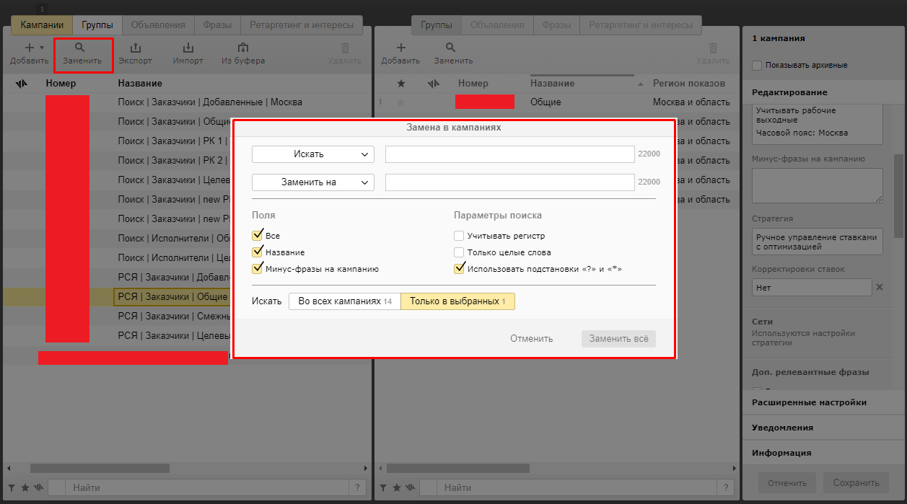907x504 pixels.
Task: Open the Стратегия Ручное управление ставками field
Action: [x=817, y=242]
